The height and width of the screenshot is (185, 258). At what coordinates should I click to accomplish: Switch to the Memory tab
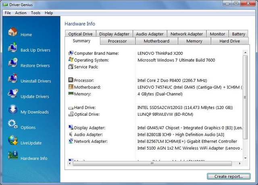click(x=194, y=41)
